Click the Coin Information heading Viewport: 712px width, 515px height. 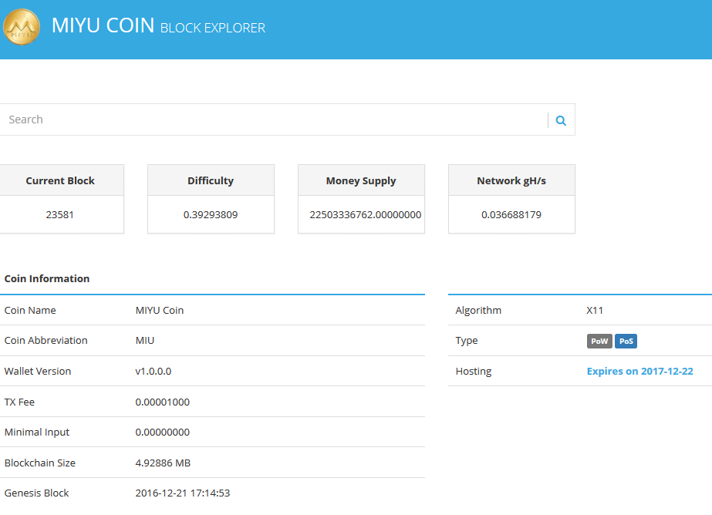47,278
